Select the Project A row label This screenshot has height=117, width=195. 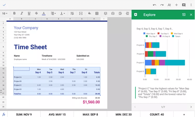18,77
